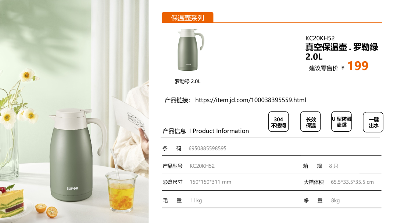397x223 pixels.
Task: Click the 长效保温 feature badge
Action: [x=310, y=122]
